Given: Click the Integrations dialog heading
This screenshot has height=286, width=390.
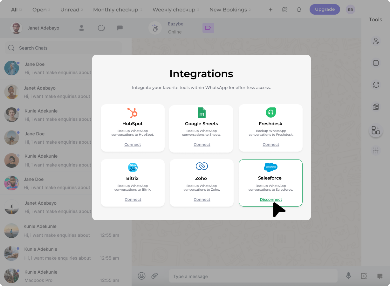Looking at the screenshot, I should coord(201,74).
